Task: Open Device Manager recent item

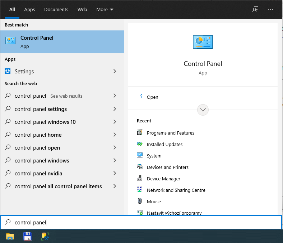Action: (x=163, y=179)
